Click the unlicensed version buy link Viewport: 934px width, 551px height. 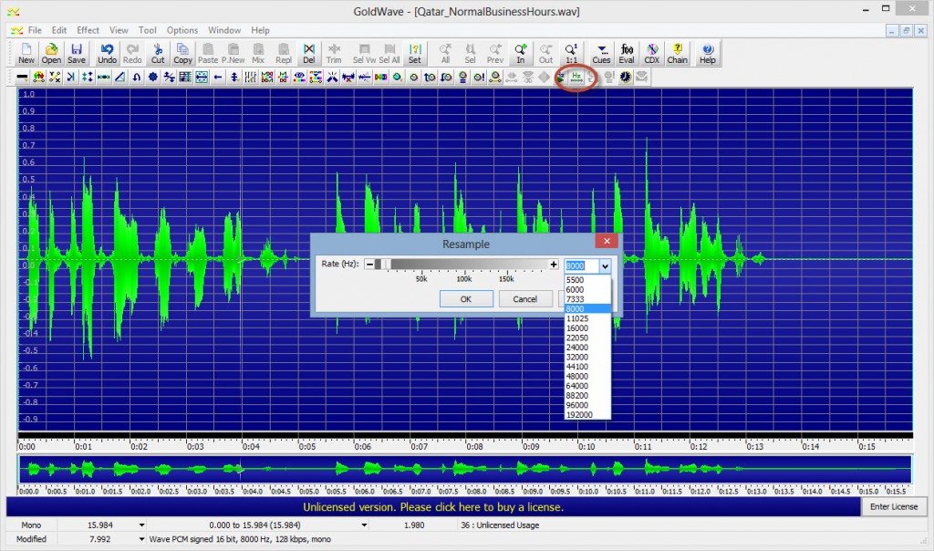click(433, 507)
